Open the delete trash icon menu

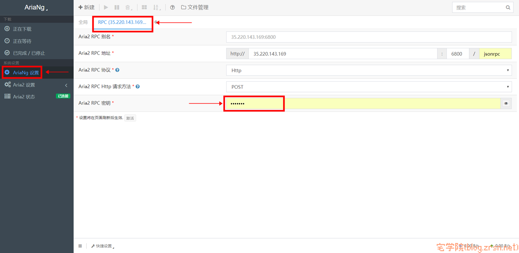128,7
